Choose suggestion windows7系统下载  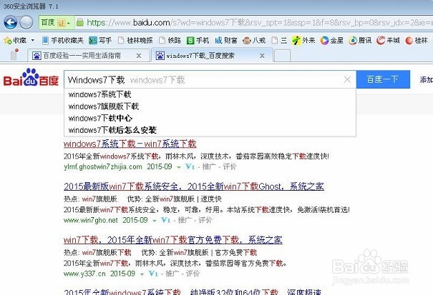point(210,94)
